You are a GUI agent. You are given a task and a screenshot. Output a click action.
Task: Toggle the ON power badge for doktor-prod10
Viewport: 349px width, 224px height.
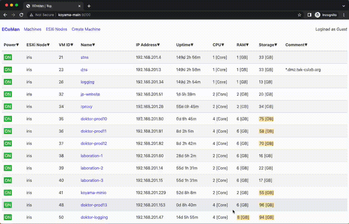8,119
